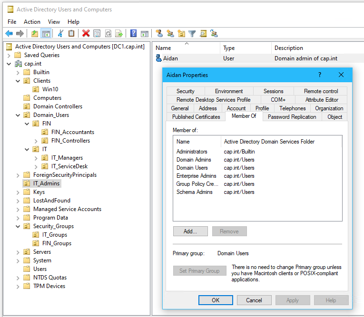Collapse the FIN OU
The width and height of the screenshot is (364, 317).
27,124
